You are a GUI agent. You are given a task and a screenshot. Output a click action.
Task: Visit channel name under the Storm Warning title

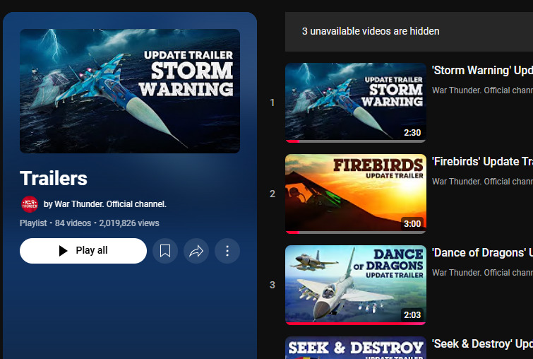coord(482,90)
